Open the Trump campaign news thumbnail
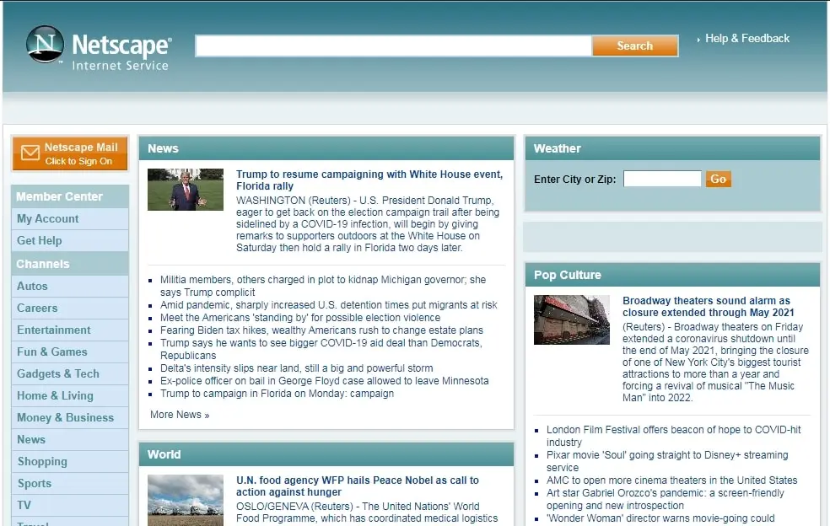 click(186, 190)
